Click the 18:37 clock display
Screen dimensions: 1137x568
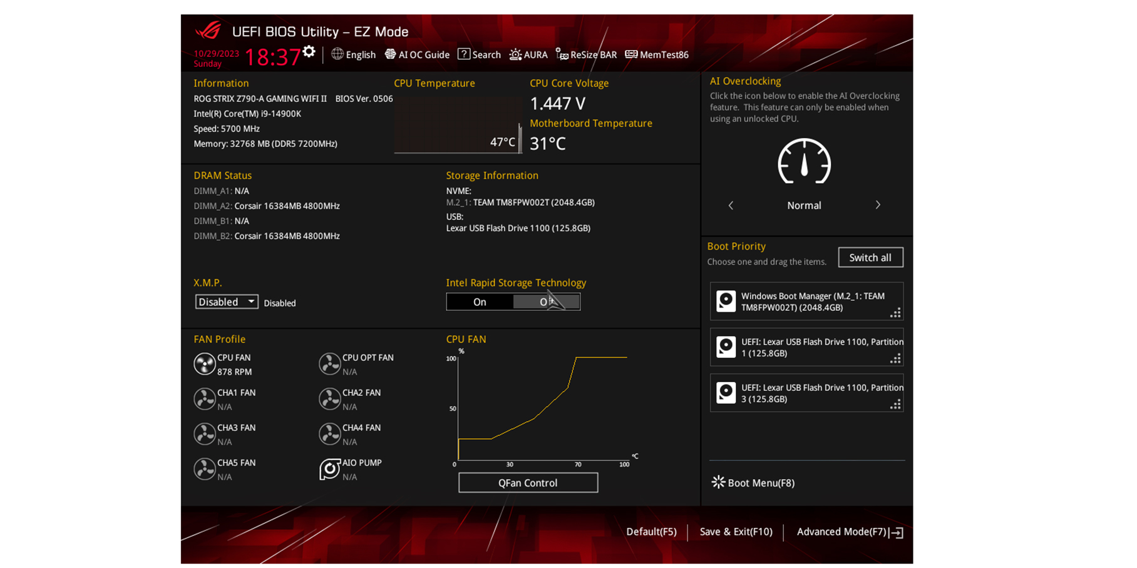pyautogui.click(x=272, y=57)
